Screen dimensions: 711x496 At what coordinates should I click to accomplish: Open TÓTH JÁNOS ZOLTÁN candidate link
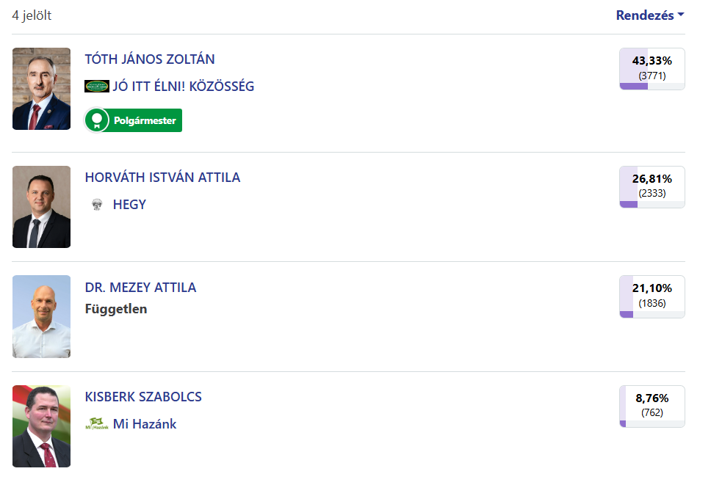(150, 59)
